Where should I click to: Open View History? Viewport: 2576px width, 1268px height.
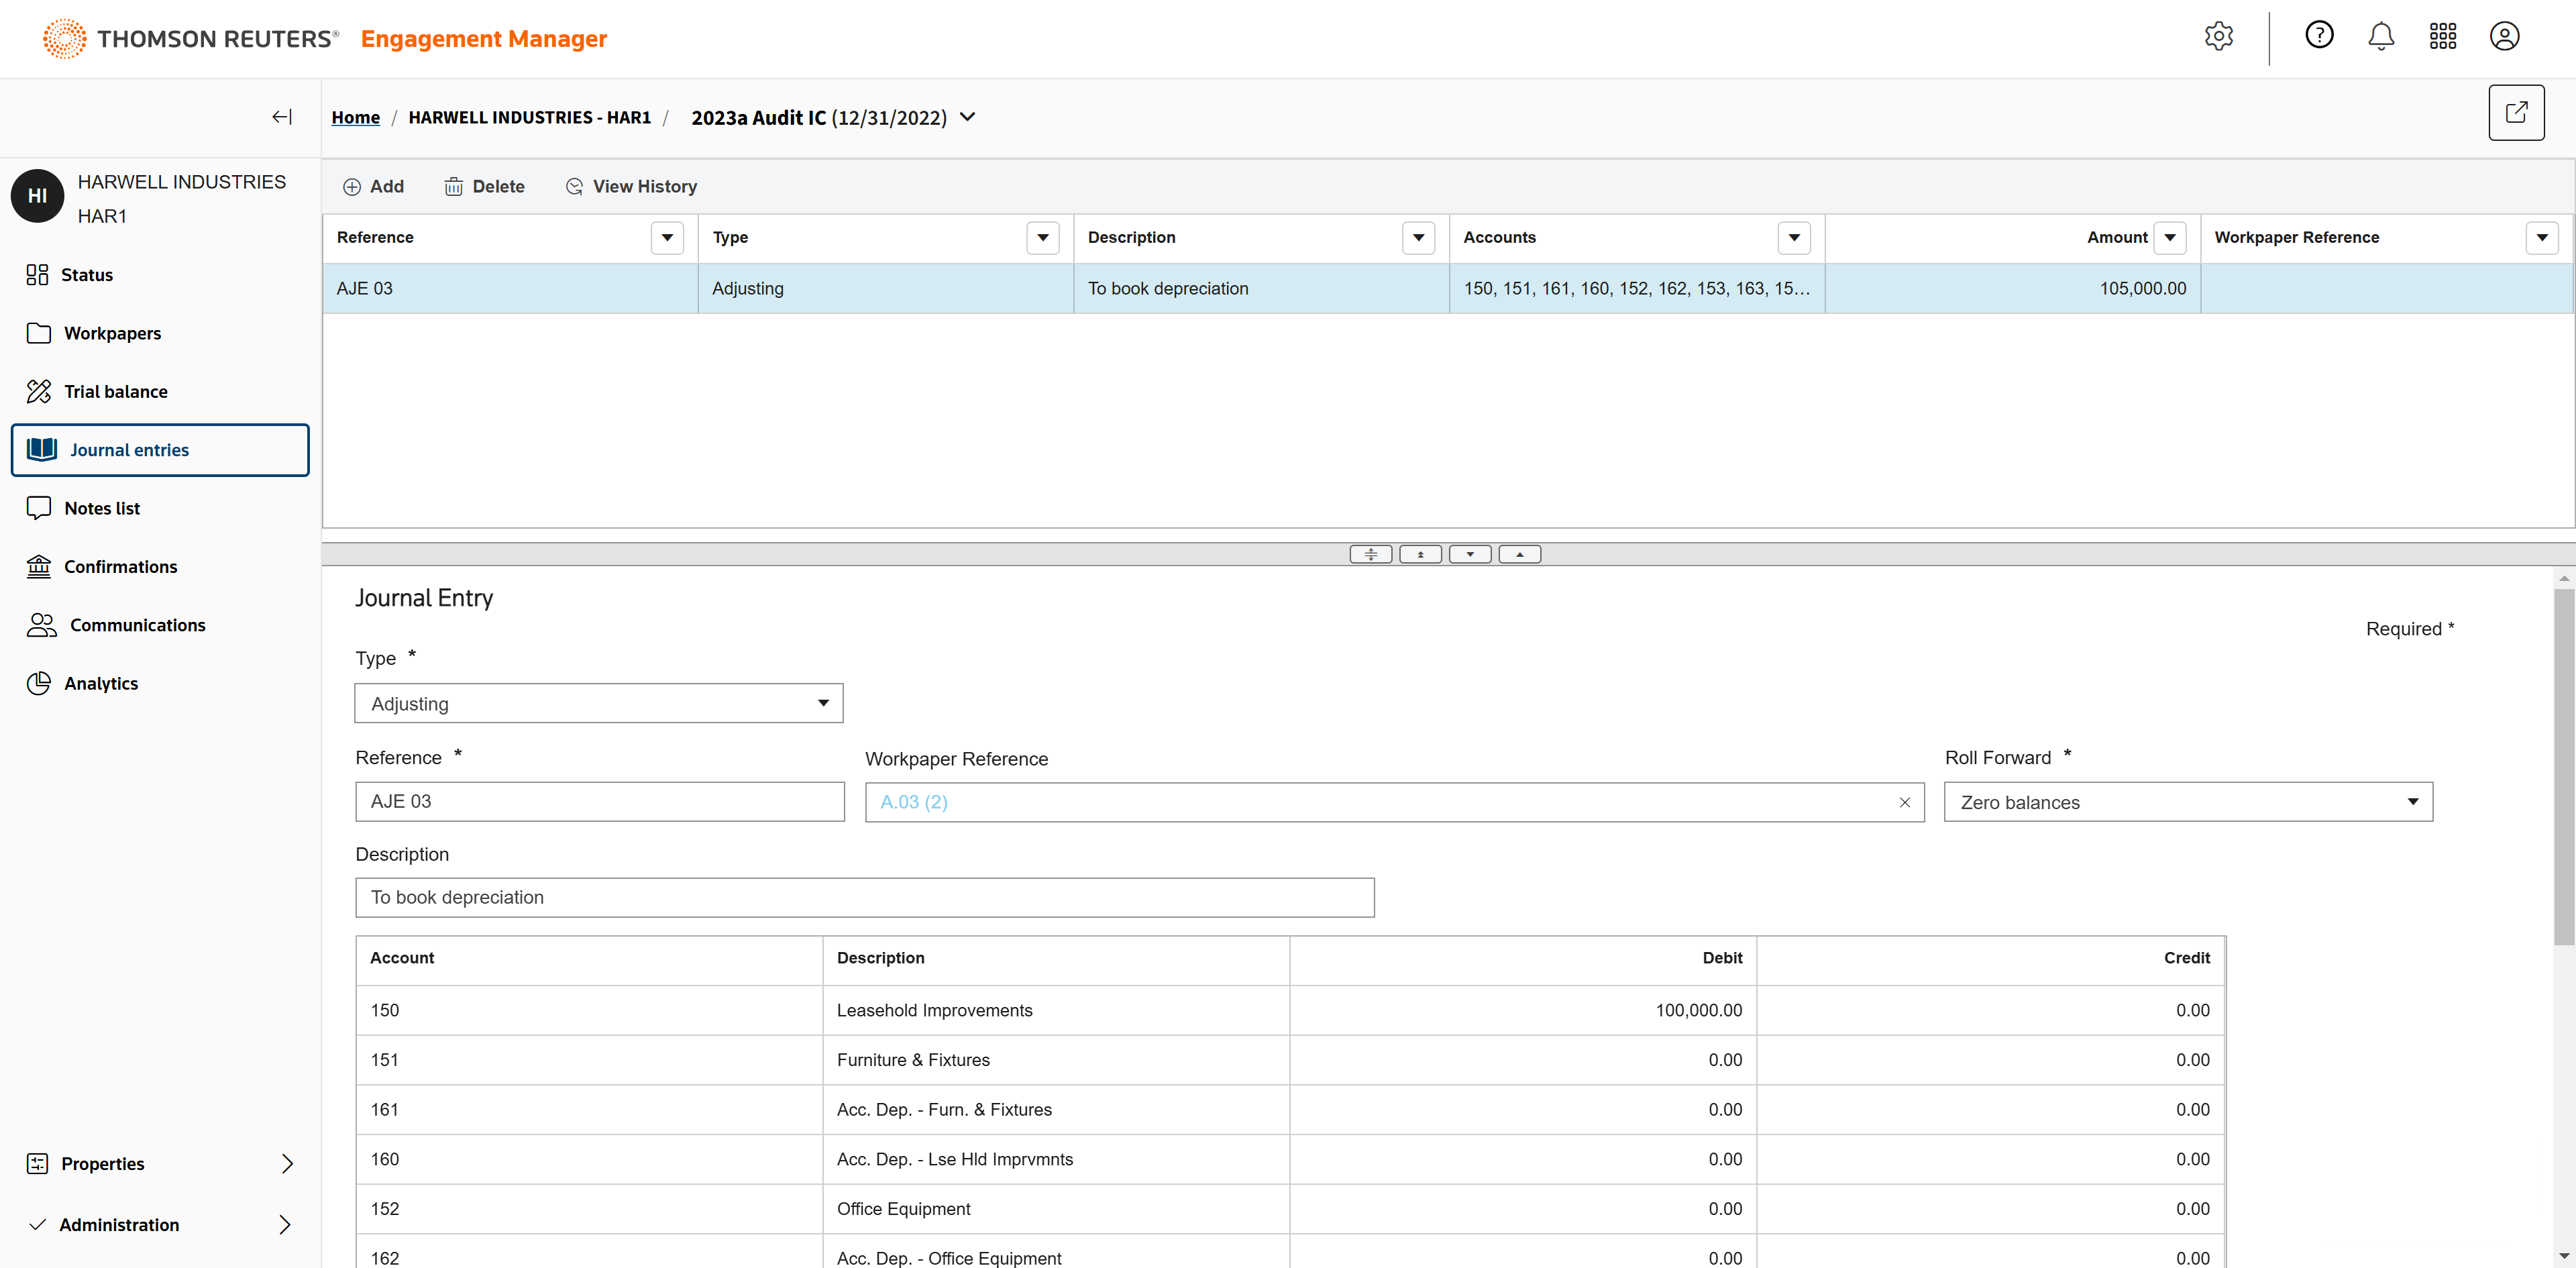[631, 187]
